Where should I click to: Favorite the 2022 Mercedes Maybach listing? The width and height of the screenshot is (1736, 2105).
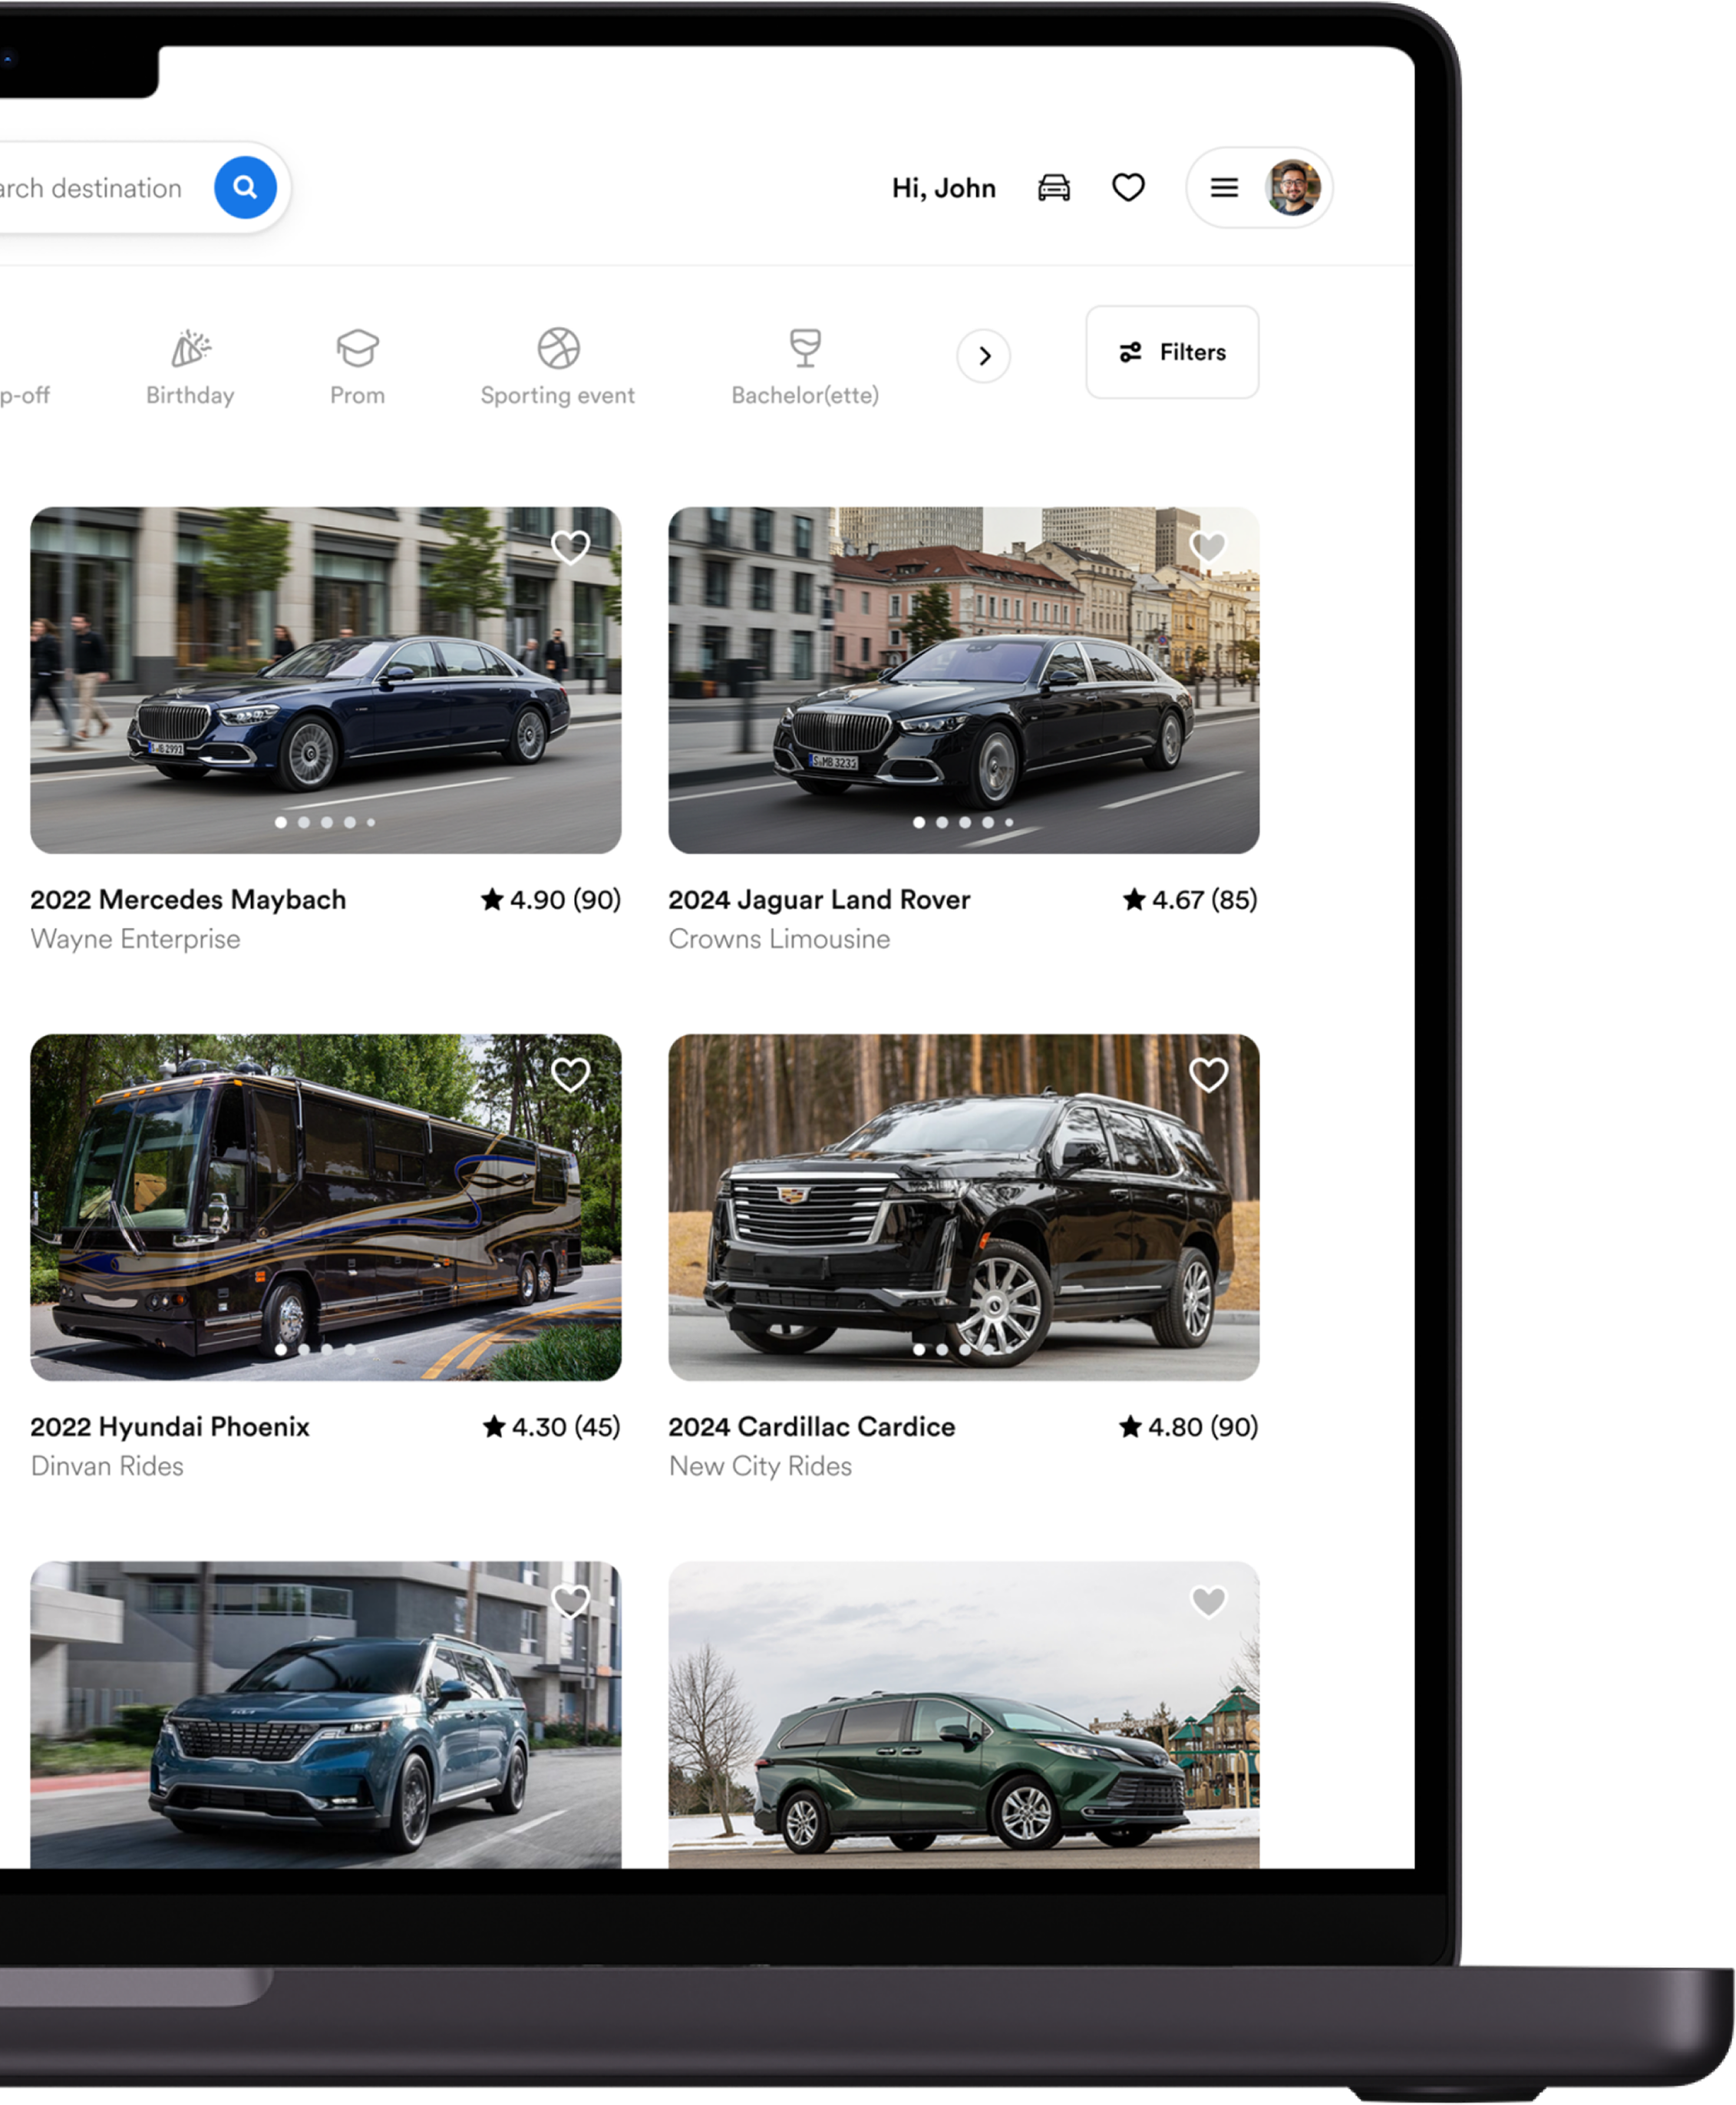[570, 547]
